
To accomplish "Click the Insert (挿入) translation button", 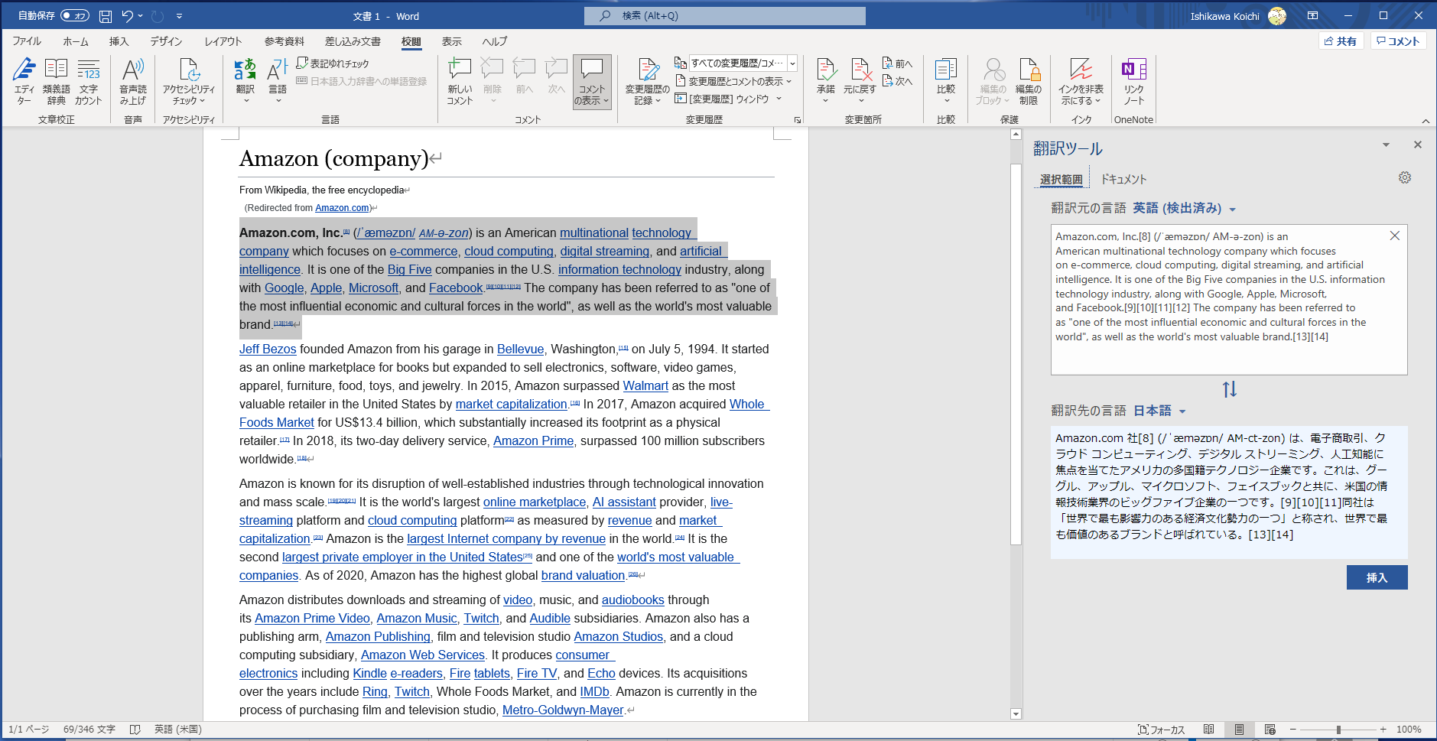I will [x=1377, y=577].
